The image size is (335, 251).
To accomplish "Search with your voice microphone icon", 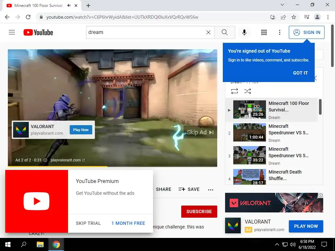I will tap(244, 32).
